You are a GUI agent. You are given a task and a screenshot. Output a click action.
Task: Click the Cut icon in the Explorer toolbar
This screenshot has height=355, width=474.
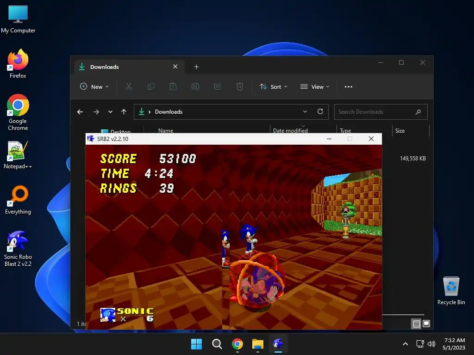(x=129, y=86)
